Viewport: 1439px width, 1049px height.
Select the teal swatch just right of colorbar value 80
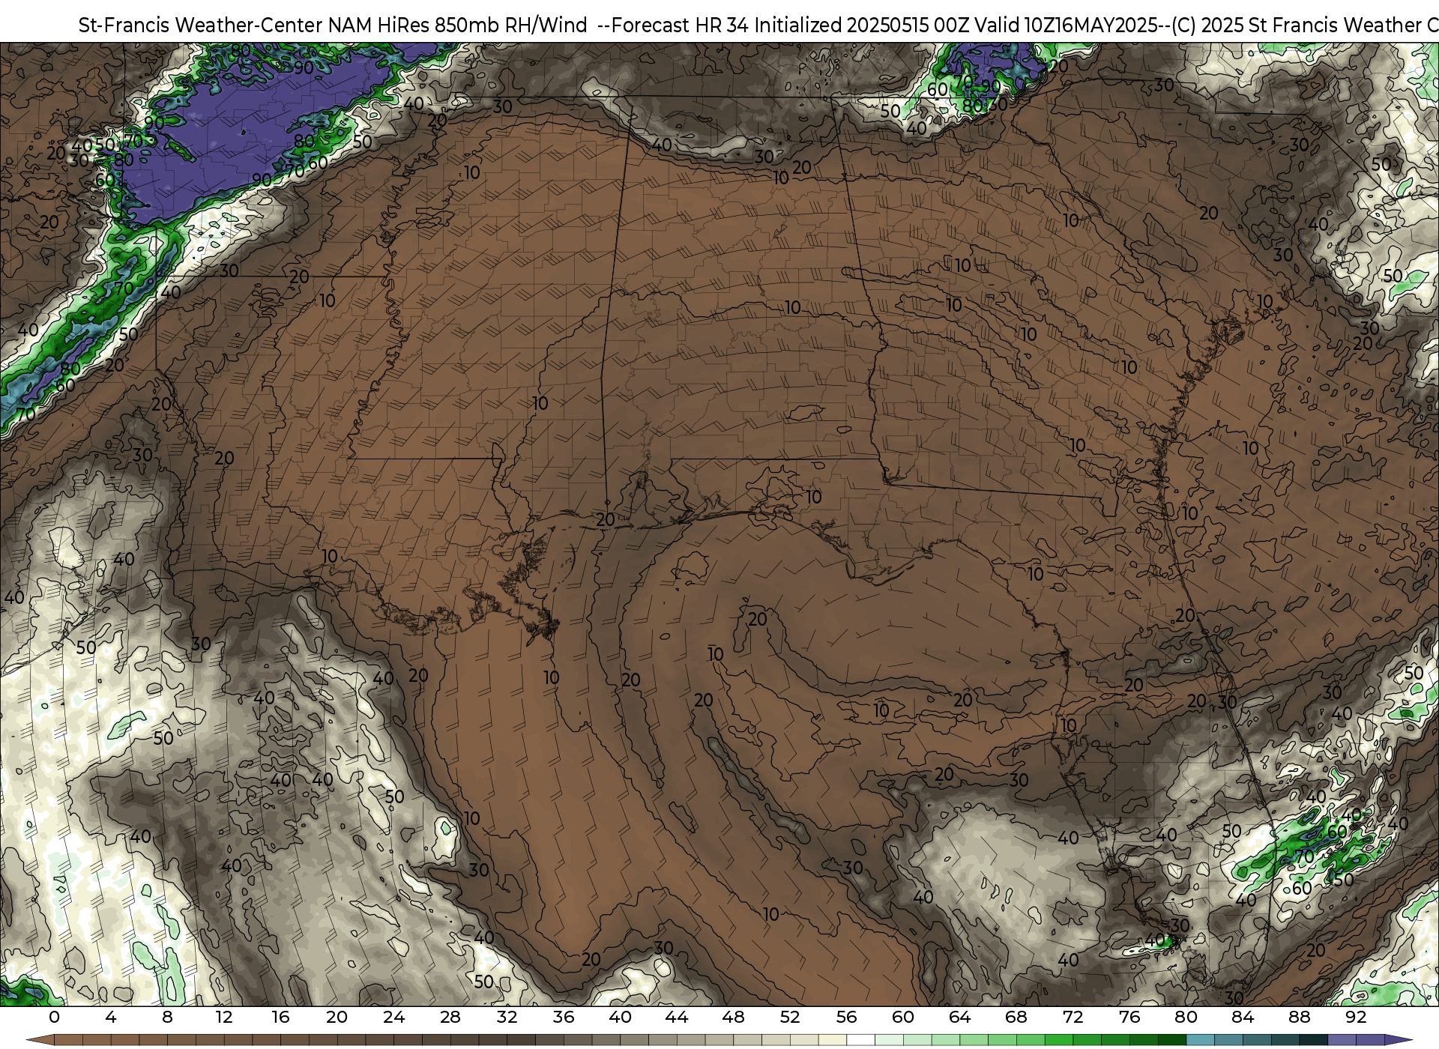click(x=1200, y=1040)
